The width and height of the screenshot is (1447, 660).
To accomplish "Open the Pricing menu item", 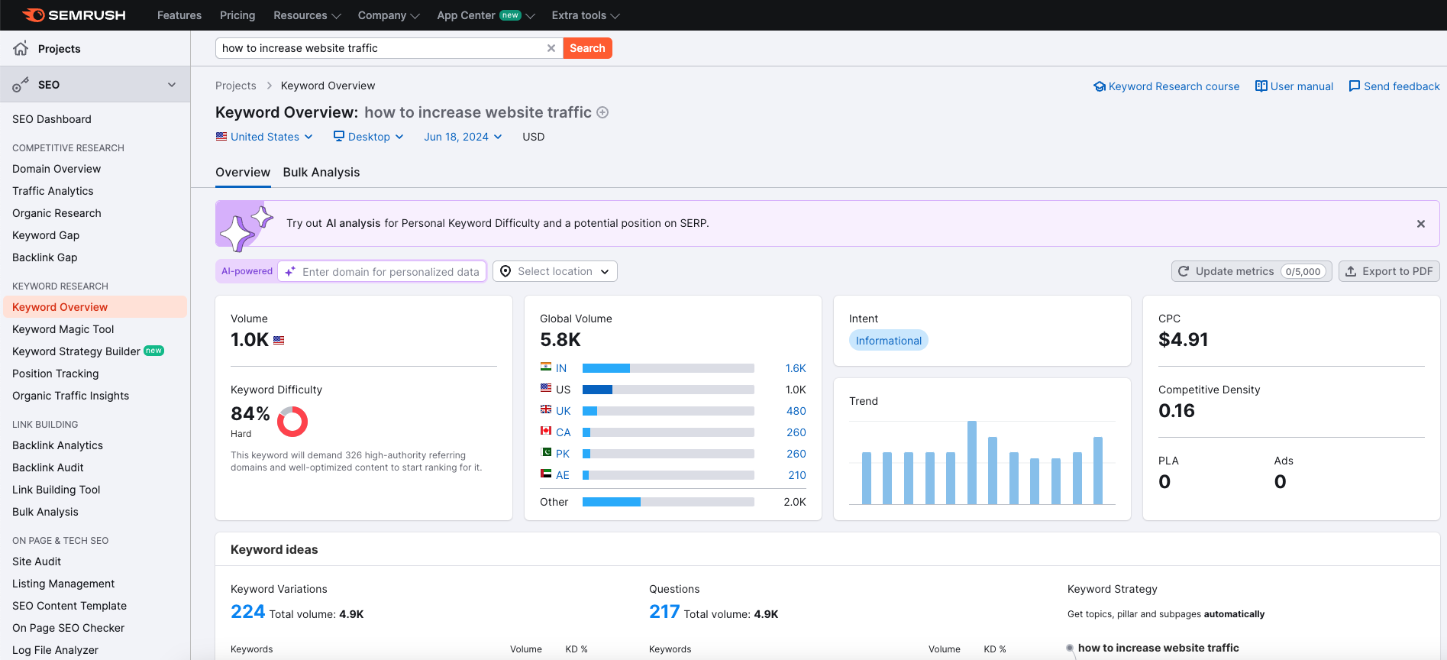I will [x=237, y=15].
